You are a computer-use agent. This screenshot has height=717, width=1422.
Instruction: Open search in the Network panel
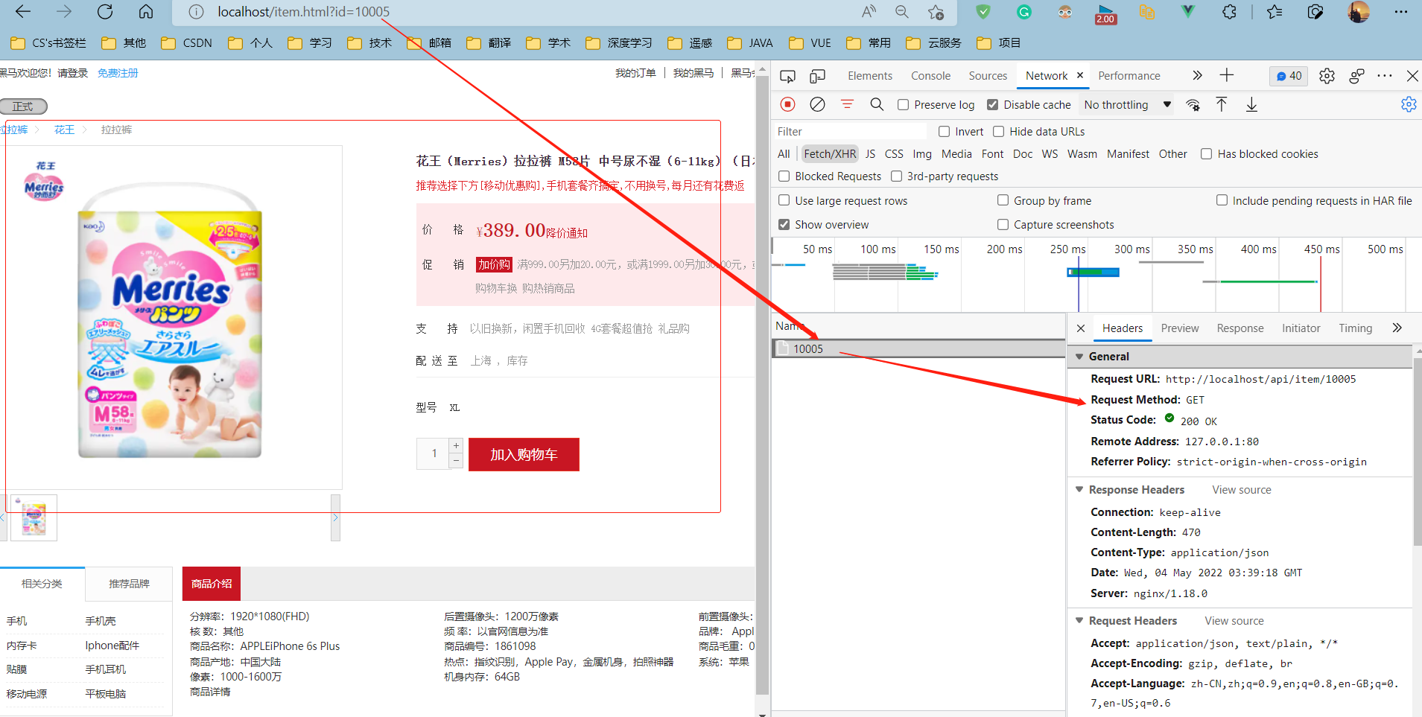877,104
